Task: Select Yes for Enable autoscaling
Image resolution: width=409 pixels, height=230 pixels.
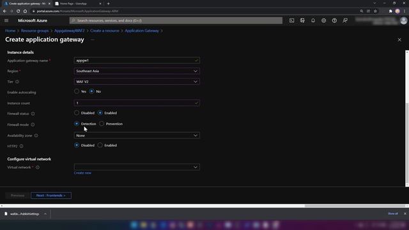Action: click(x=77, y=91)
